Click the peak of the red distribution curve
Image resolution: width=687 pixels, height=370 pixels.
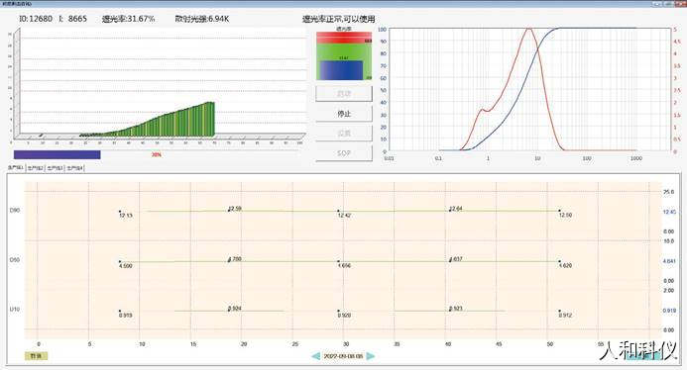[x=528, y=29]
